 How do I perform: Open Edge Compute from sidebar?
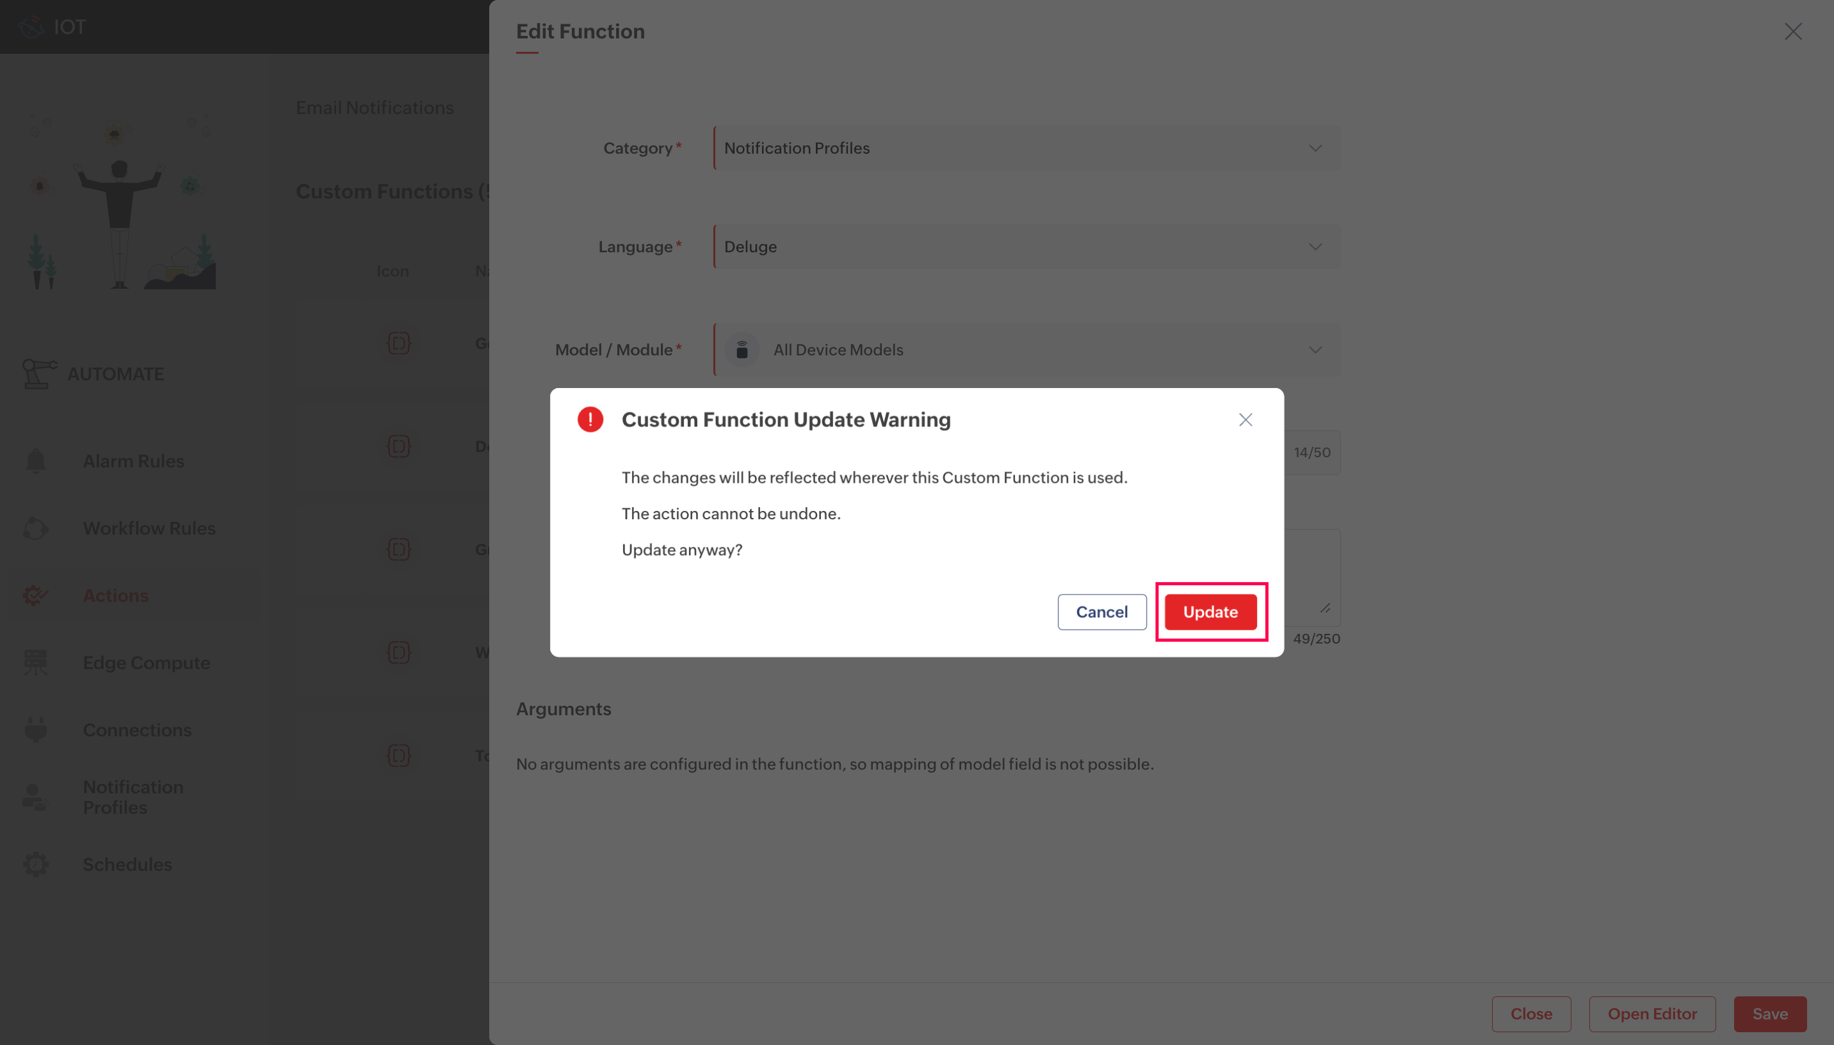click(145, 663)
